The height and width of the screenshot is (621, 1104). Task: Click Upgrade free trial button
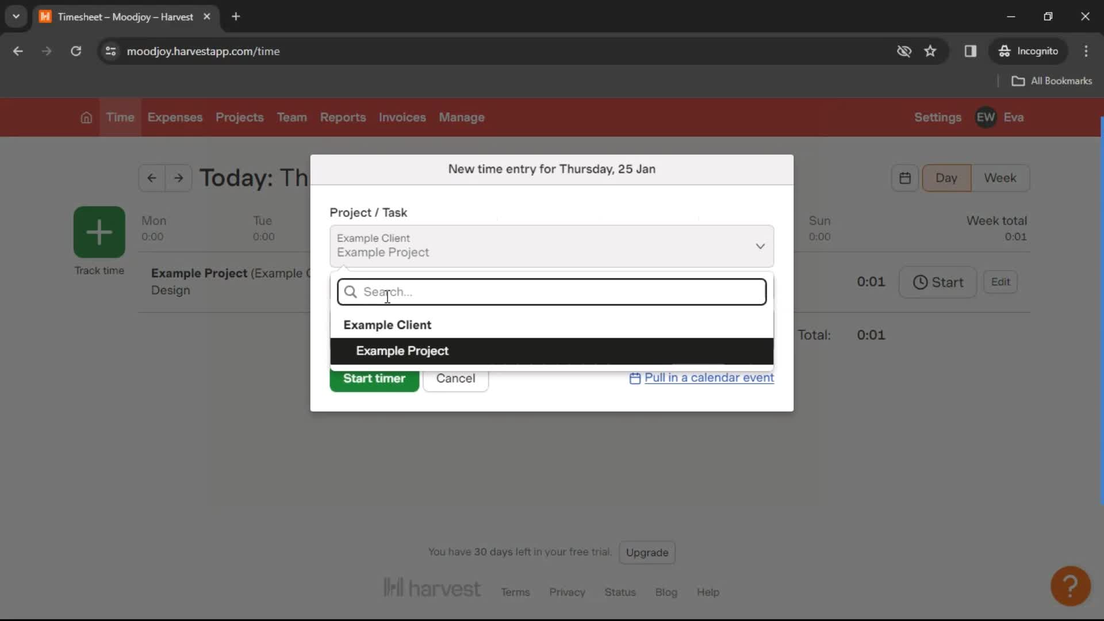click(x=647, y=553)
